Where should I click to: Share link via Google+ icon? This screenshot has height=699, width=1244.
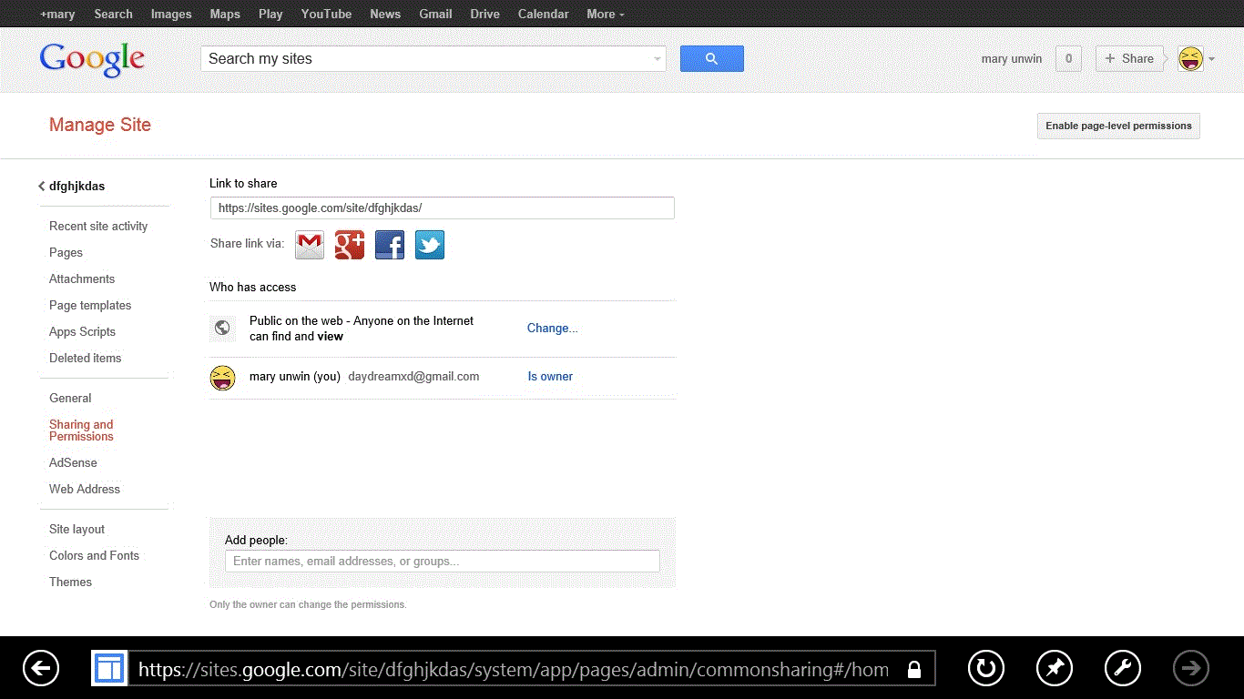tap(350, 245)
